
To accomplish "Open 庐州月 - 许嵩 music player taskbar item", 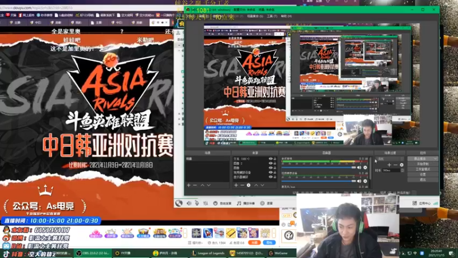I will [x=170, y=253].
